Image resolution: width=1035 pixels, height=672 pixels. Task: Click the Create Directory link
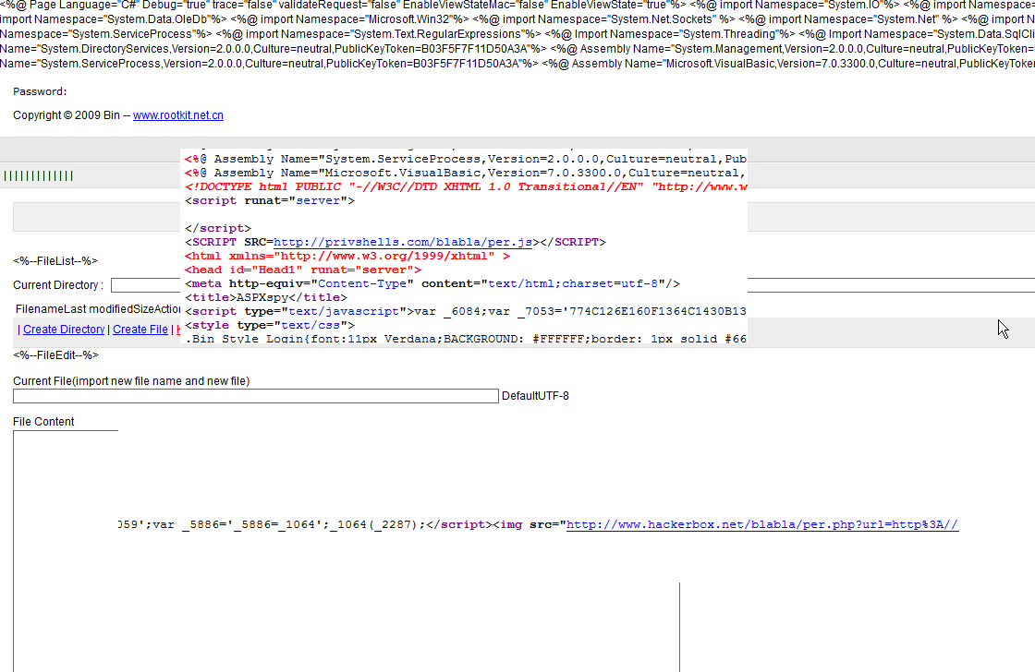click(x=64, y=329)
